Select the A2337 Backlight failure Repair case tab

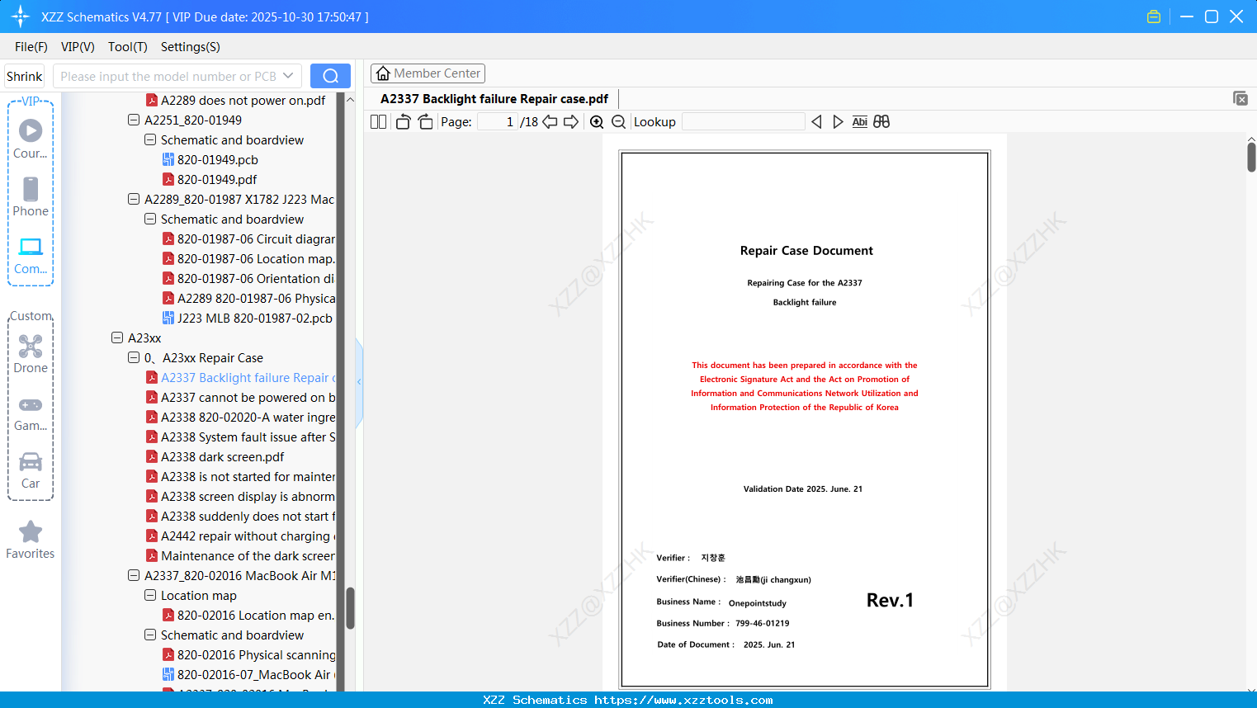[494, 99]
